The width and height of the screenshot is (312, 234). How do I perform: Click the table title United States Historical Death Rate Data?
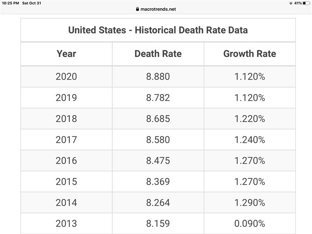[x=158, y=30]
